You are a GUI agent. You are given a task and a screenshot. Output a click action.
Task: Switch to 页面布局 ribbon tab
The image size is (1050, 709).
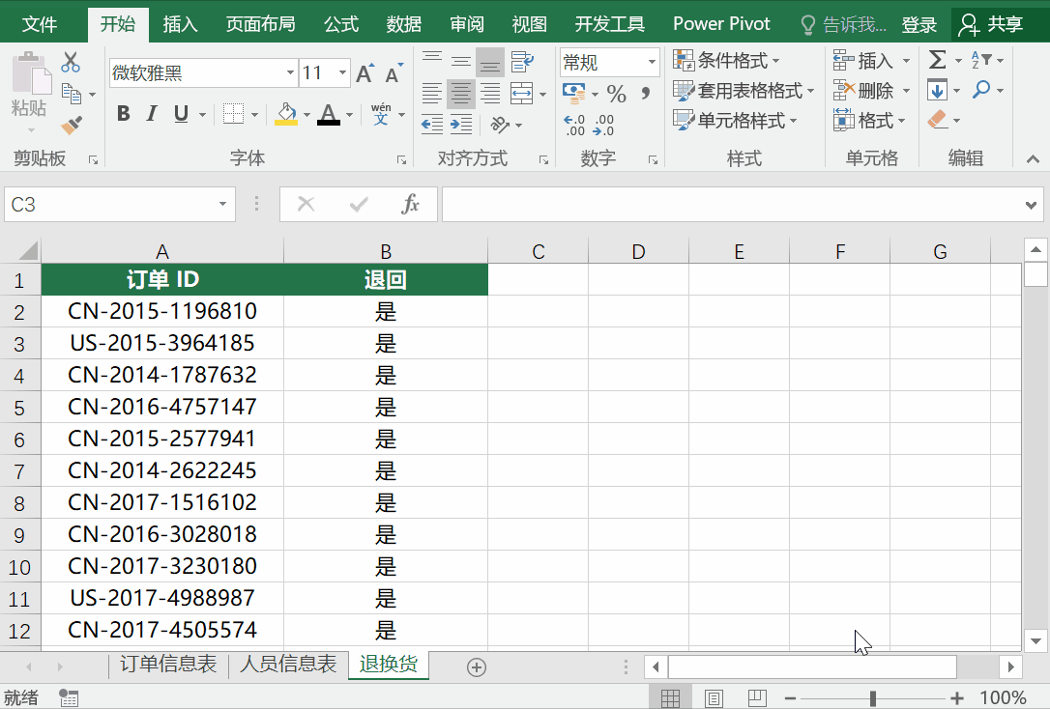click(260, 25)
